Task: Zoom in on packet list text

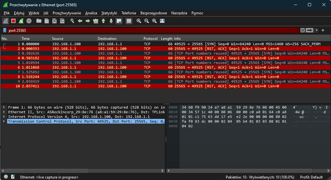Action: point(139,21)
